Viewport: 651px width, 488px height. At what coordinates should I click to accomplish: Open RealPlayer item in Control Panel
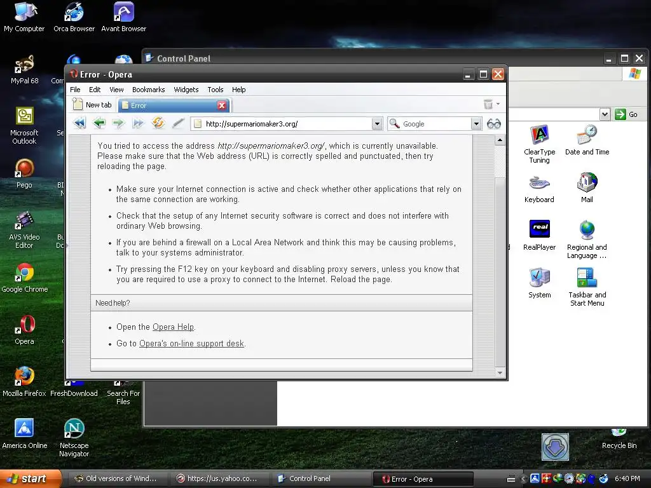point(539,235)
